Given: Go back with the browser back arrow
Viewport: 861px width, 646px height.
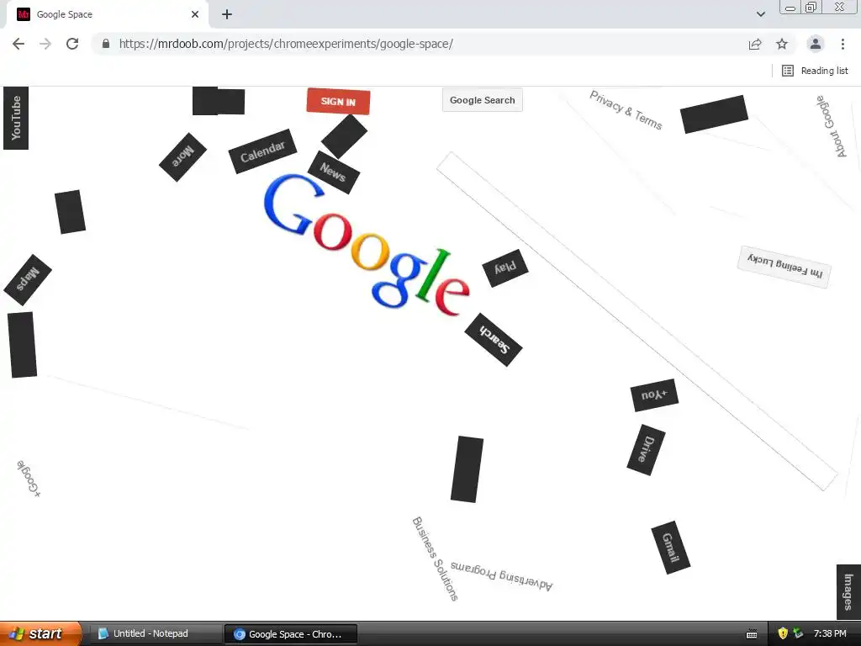Looking at the screenshot, I should [18, 44].
